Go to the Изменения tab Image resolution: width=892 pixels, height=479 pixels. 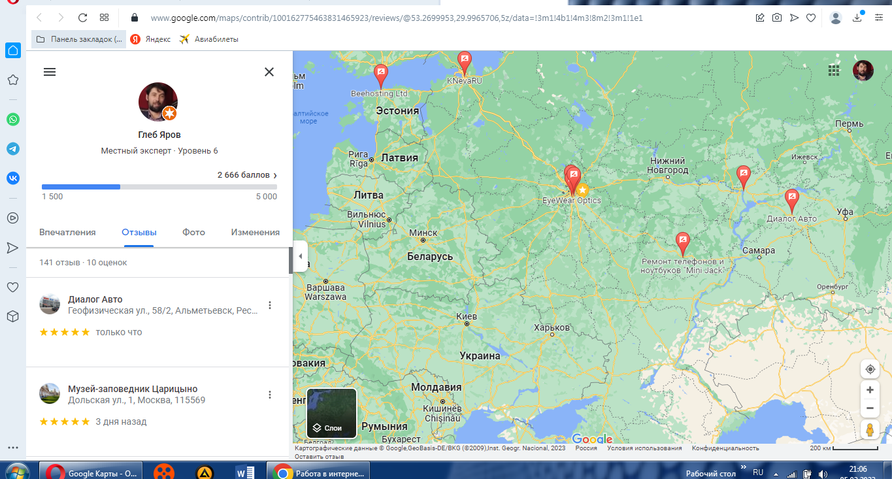click(256, 232)
